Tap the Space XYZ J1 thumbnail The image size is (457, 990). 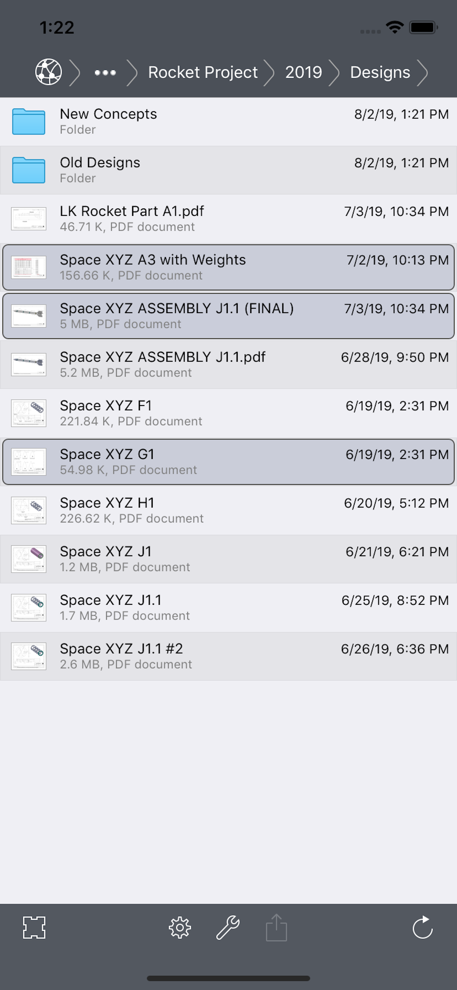(x=29, y=559)
